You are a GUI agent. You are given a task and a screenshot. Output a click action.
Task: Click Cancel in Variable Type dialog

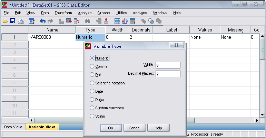click(135, 128)
